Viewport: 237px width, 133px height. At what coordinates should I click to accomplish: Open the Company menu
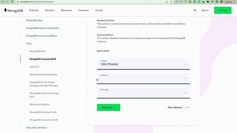84,10
